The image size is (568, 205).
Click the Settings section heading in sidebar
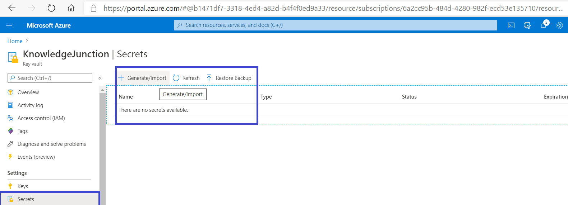(x=17, y=173)
